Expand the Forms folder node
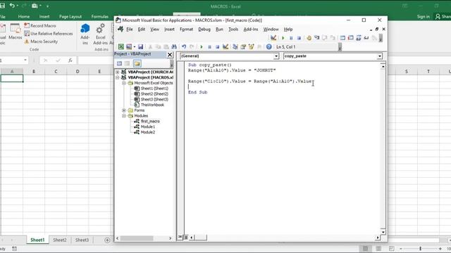Screen dimensions: 451x253 point(124,110)
